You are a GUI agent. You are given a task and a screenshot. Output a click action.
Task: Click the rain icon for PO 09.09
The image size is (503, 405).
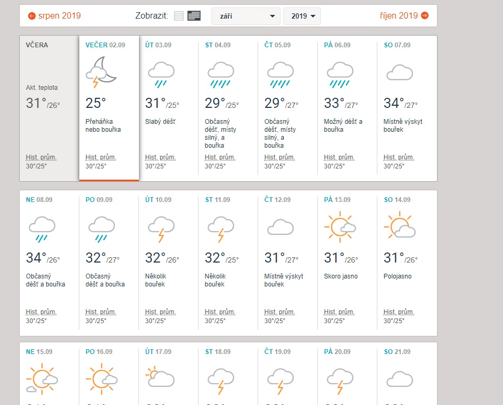102,229
